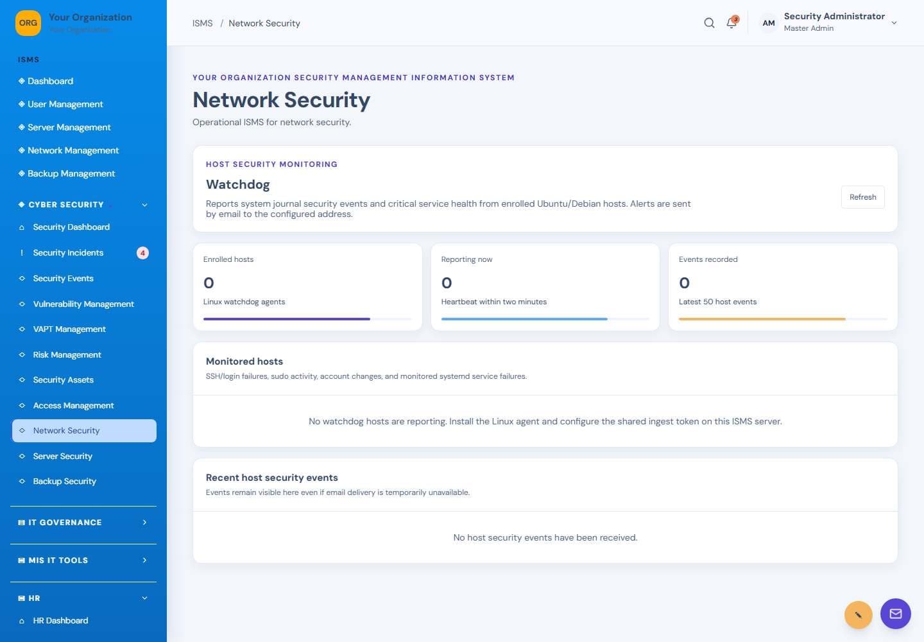Click the Recent host security events heading
Viewport: 924px width, 642px height.
(271, 478)
